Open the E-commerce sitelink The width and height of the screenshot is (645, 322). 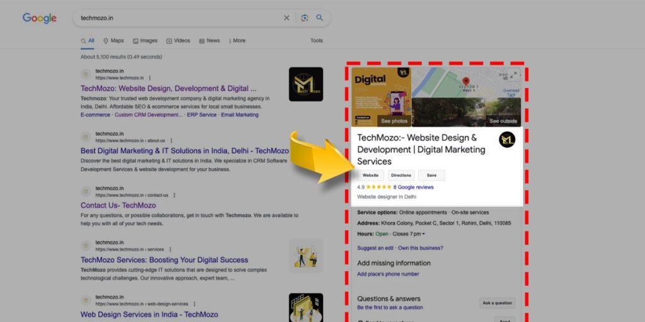click(x=96, y=115)
